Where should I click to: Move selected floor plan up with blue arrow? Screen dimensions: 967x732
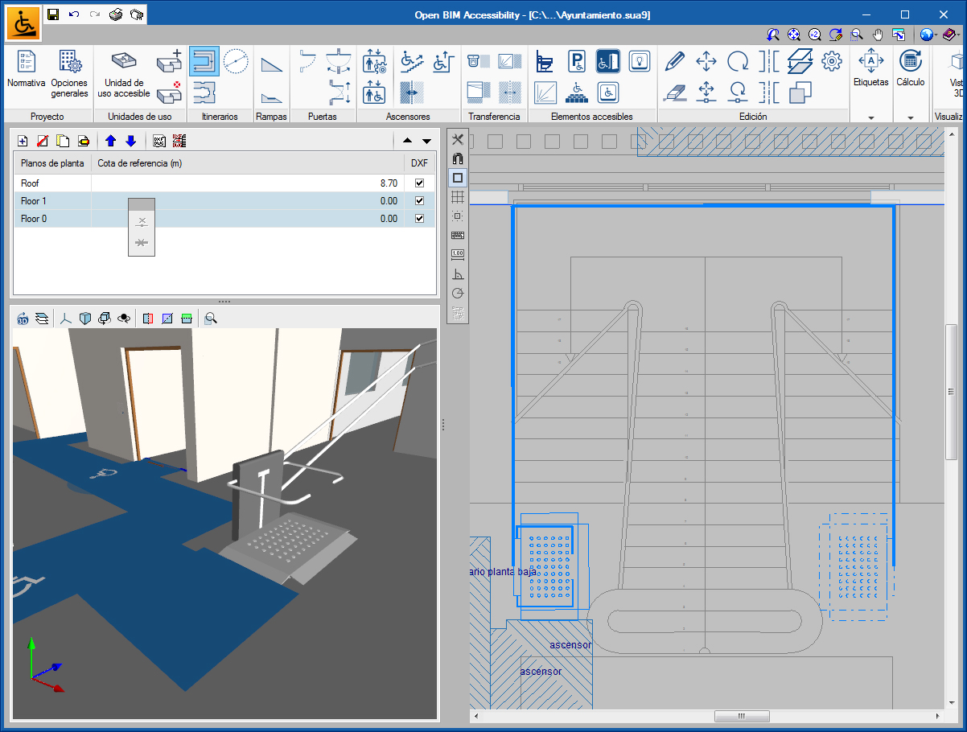(x=111, y=141)
